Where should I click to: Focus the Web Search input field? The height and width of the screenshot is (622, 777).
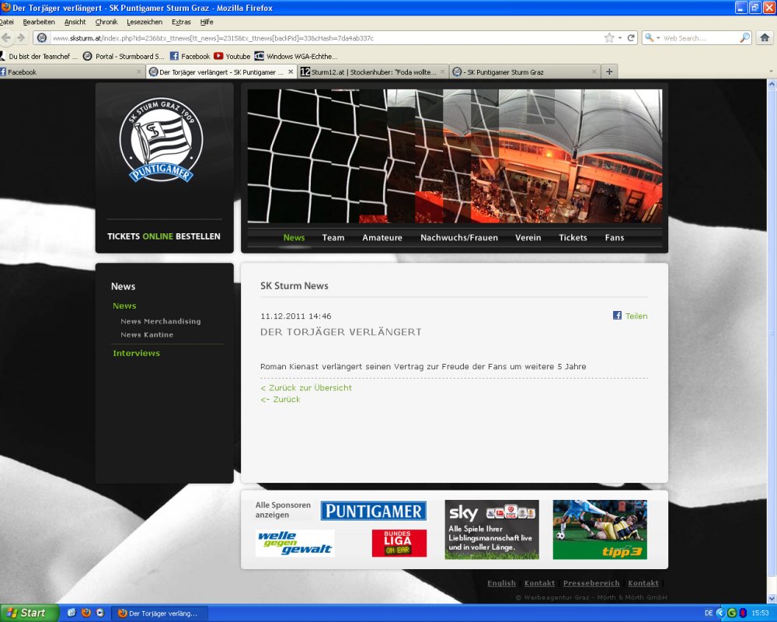(699, 37)
